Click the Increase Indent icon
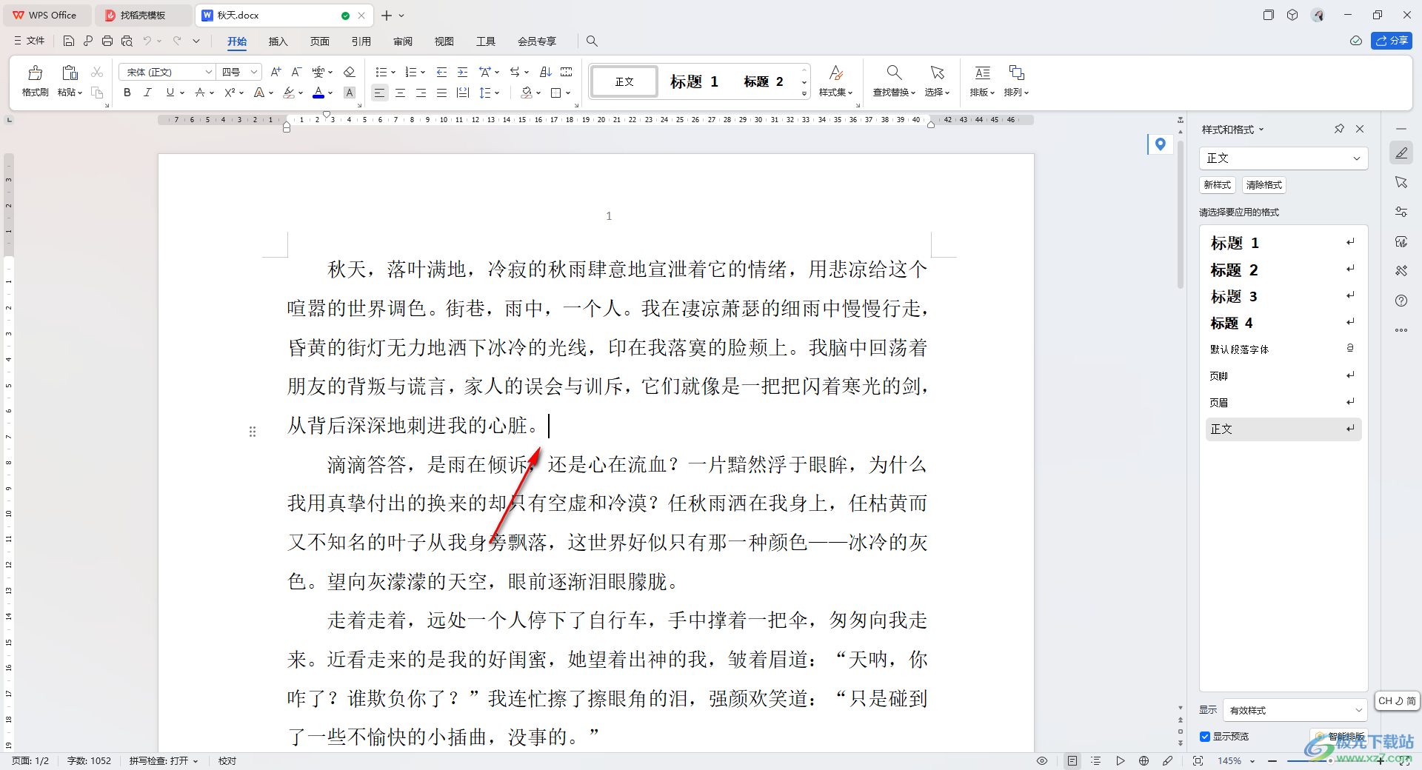The height and width of the screenshot is (770, 1422). coord(462,72)
